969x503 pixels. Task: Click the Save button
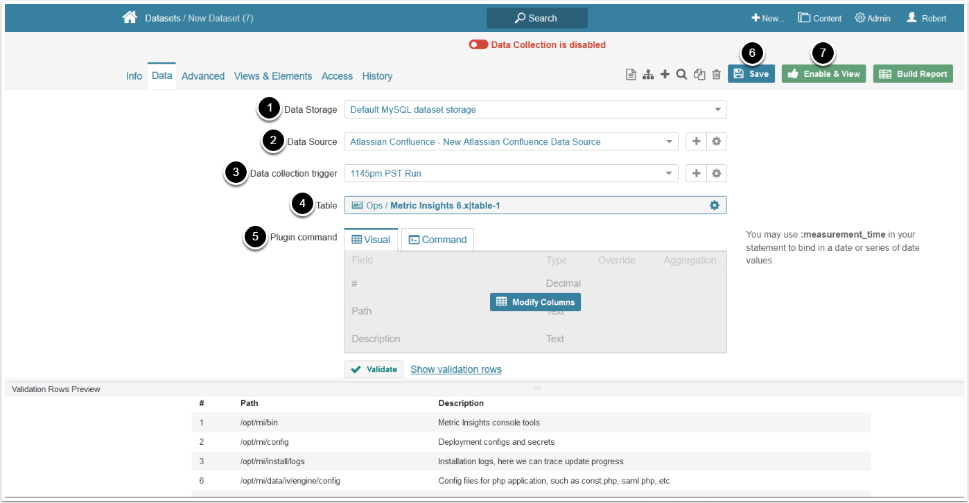[751, 74]
